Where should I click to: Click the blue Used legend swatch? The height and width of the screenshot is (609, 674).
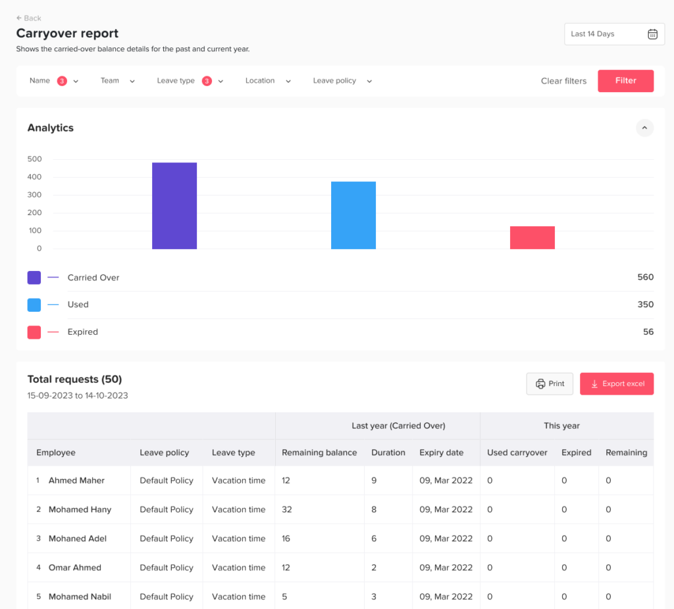coord(34,304)
